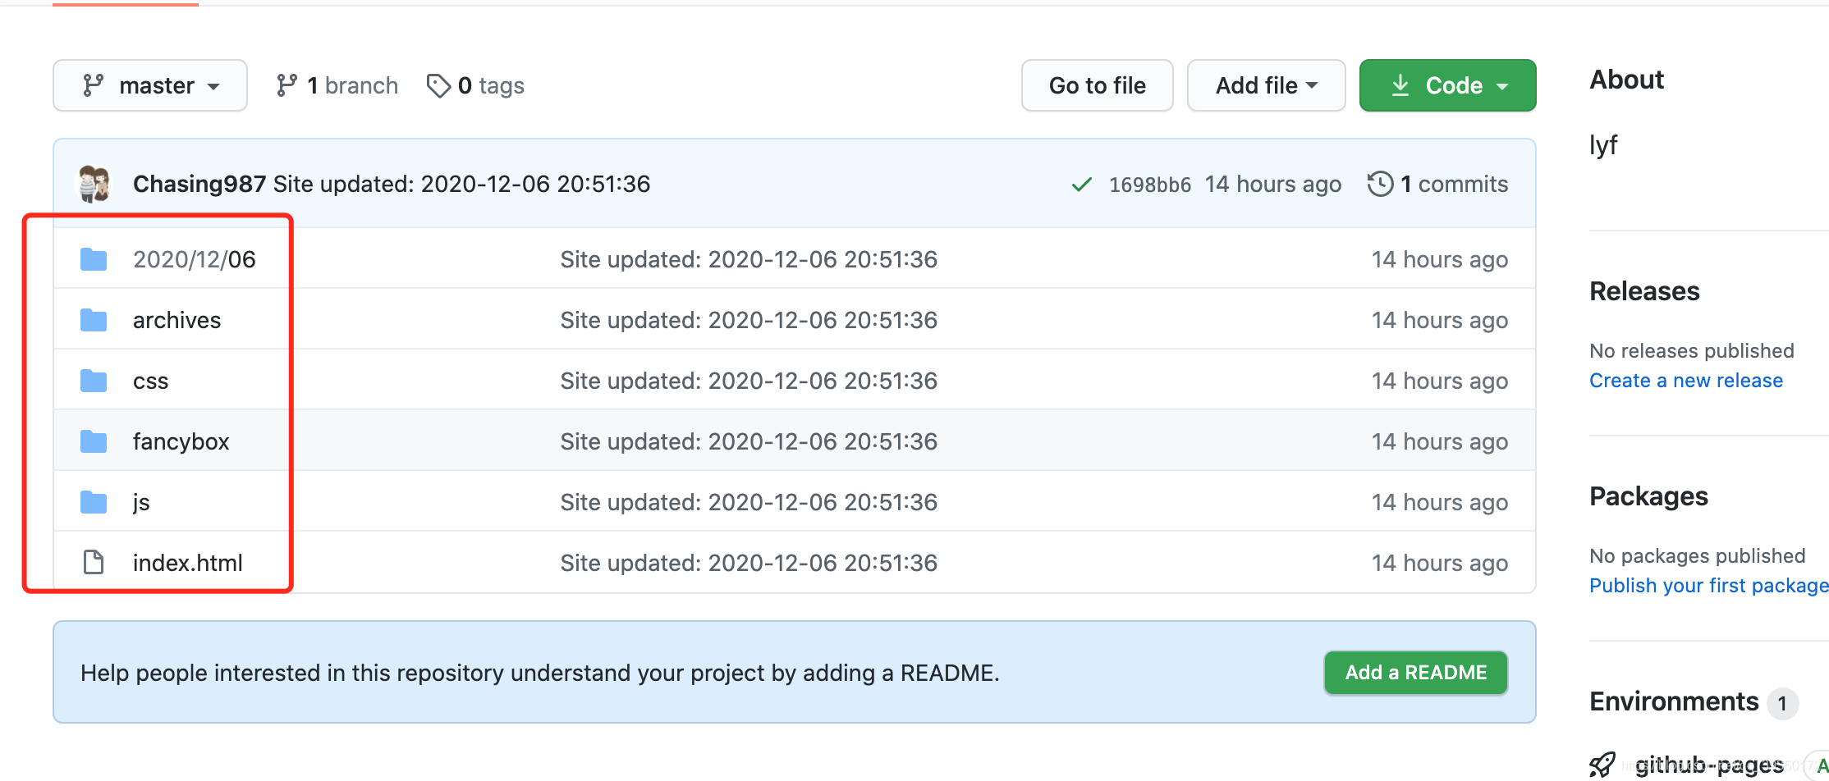Open the github-pages environment
Image resolution: width=1829 pixels, height=781 pixels.
[x=1709, y=765]
